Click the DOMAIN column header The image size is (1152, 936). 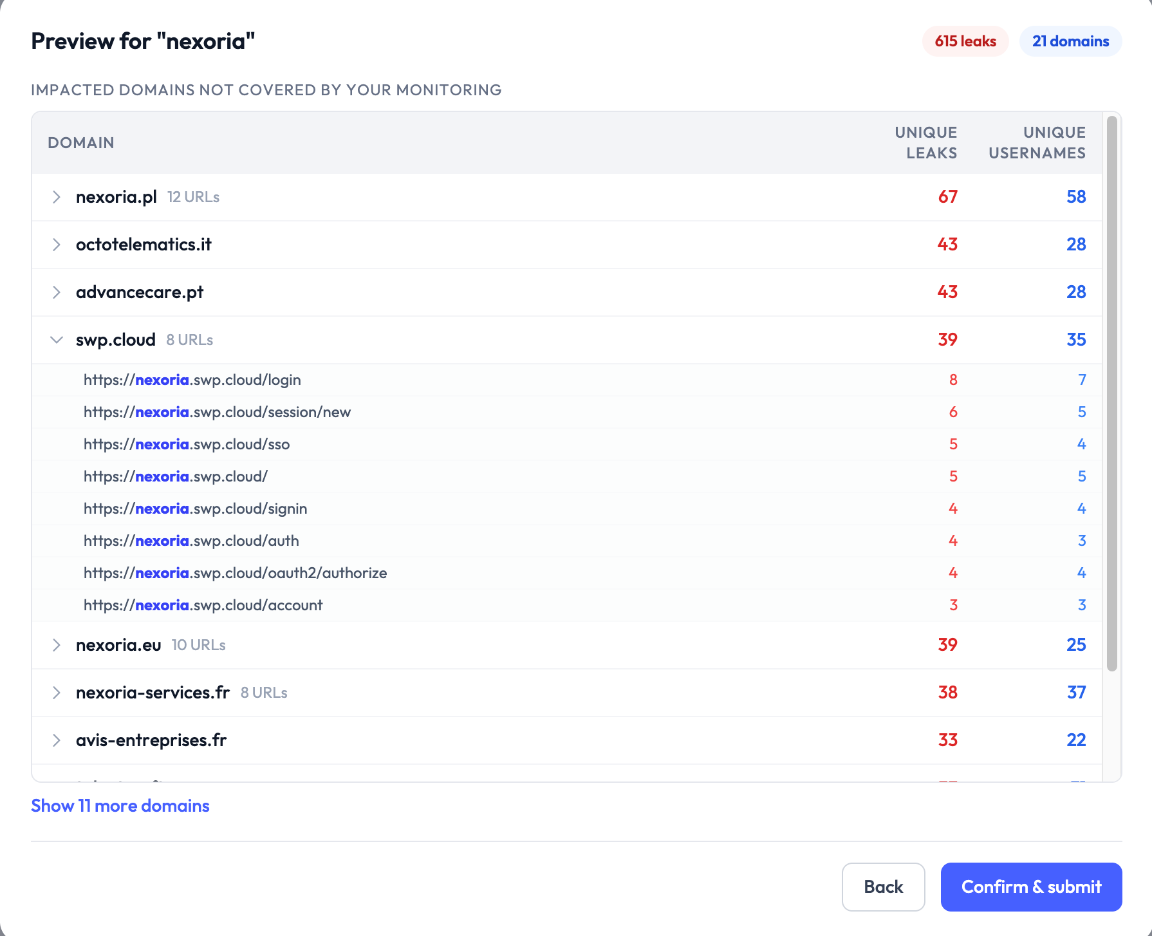pos(80,142)
